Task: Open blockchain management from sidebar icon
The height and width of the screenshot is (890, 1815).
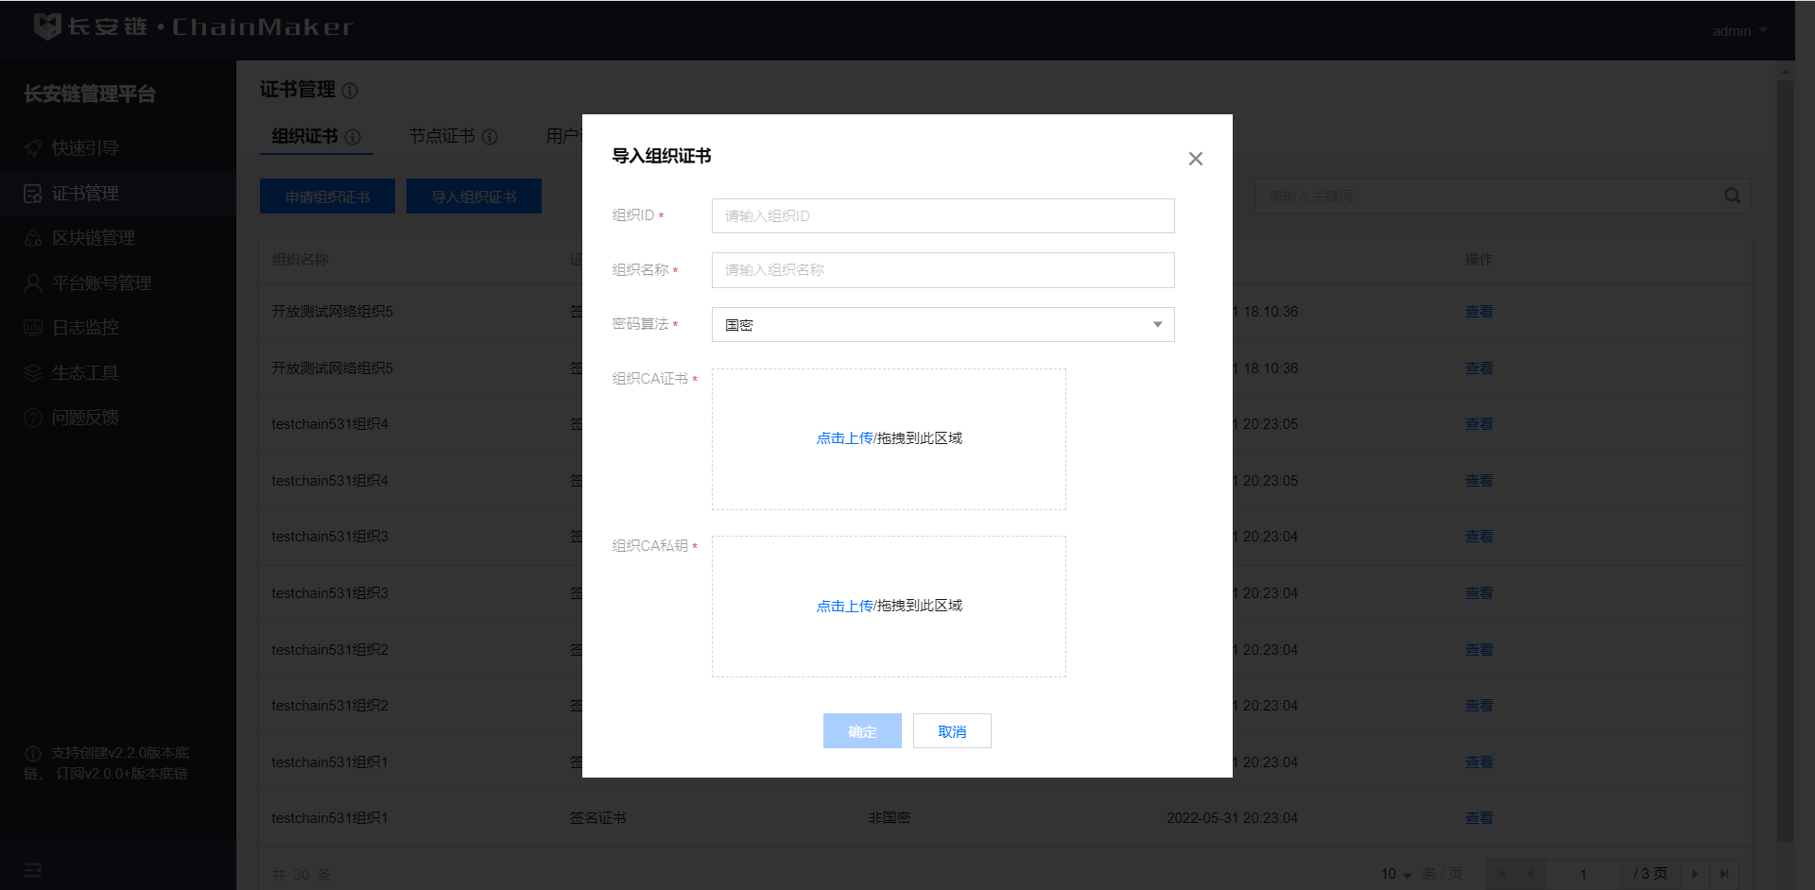Action: click(33, 238)
